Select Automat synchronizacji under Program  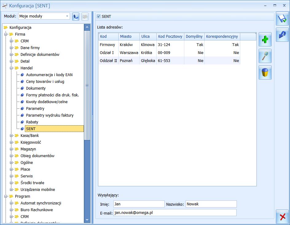coord(41,203)
